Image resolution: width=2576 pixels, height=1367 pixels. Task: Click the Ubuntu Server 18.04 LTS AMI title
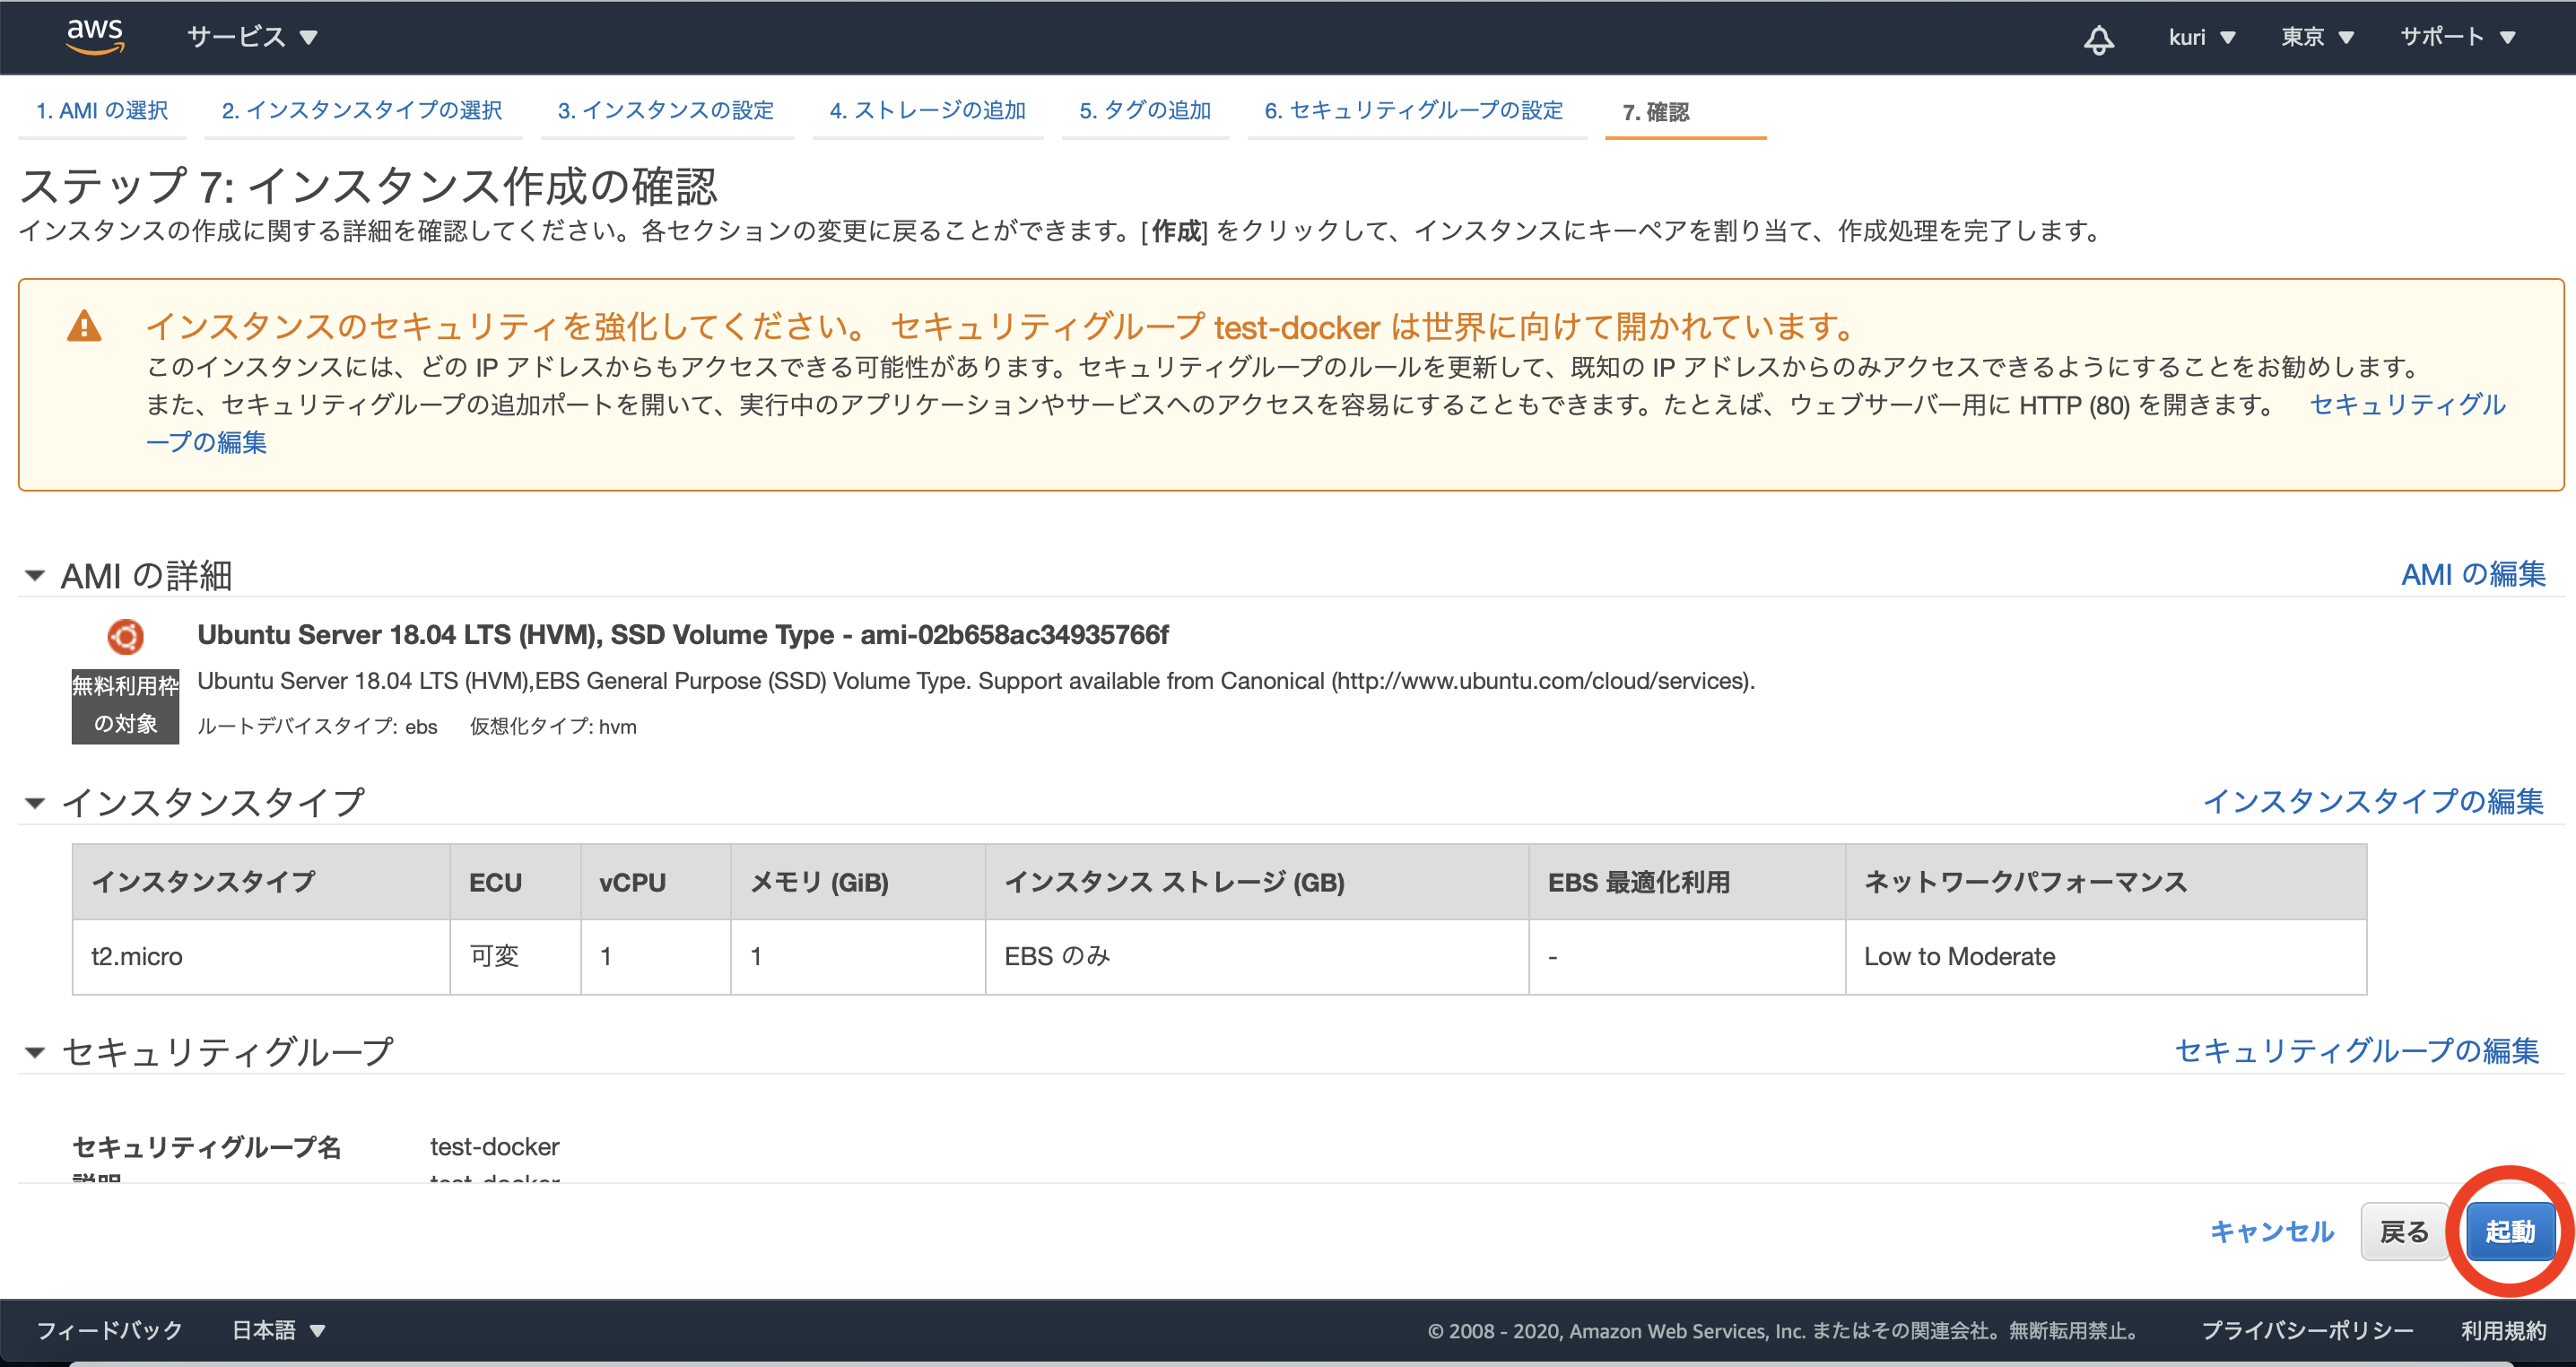click(x=683, y=635)
